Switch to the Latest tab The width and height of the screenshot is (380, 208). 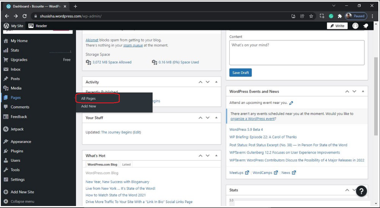coord(126,165)
